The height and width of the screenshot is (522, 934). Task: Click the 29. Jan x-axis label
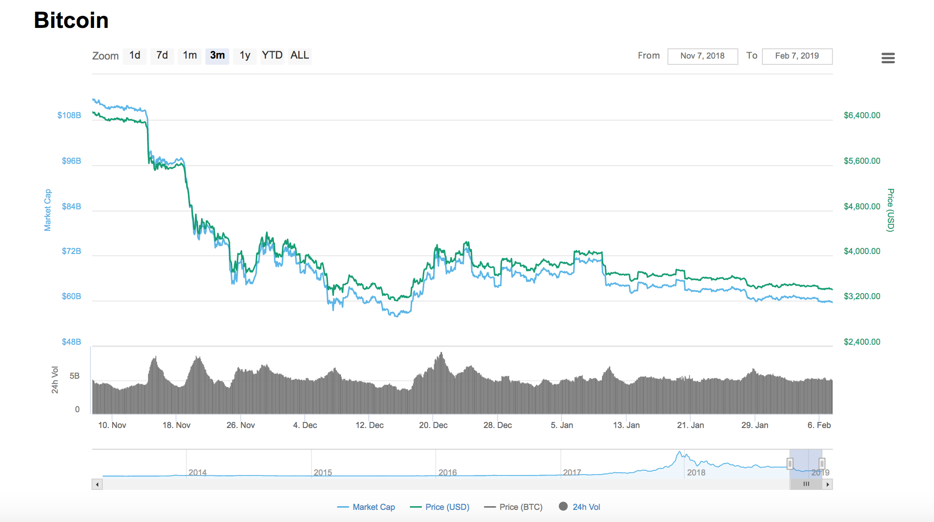coord(755,425)
